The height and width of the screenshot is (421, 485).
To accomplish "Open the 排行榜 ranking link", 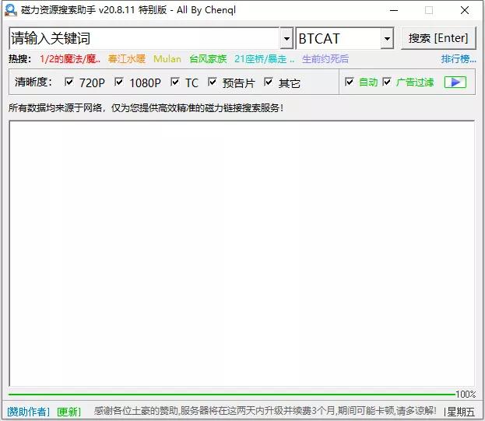I will pos(458,59).
